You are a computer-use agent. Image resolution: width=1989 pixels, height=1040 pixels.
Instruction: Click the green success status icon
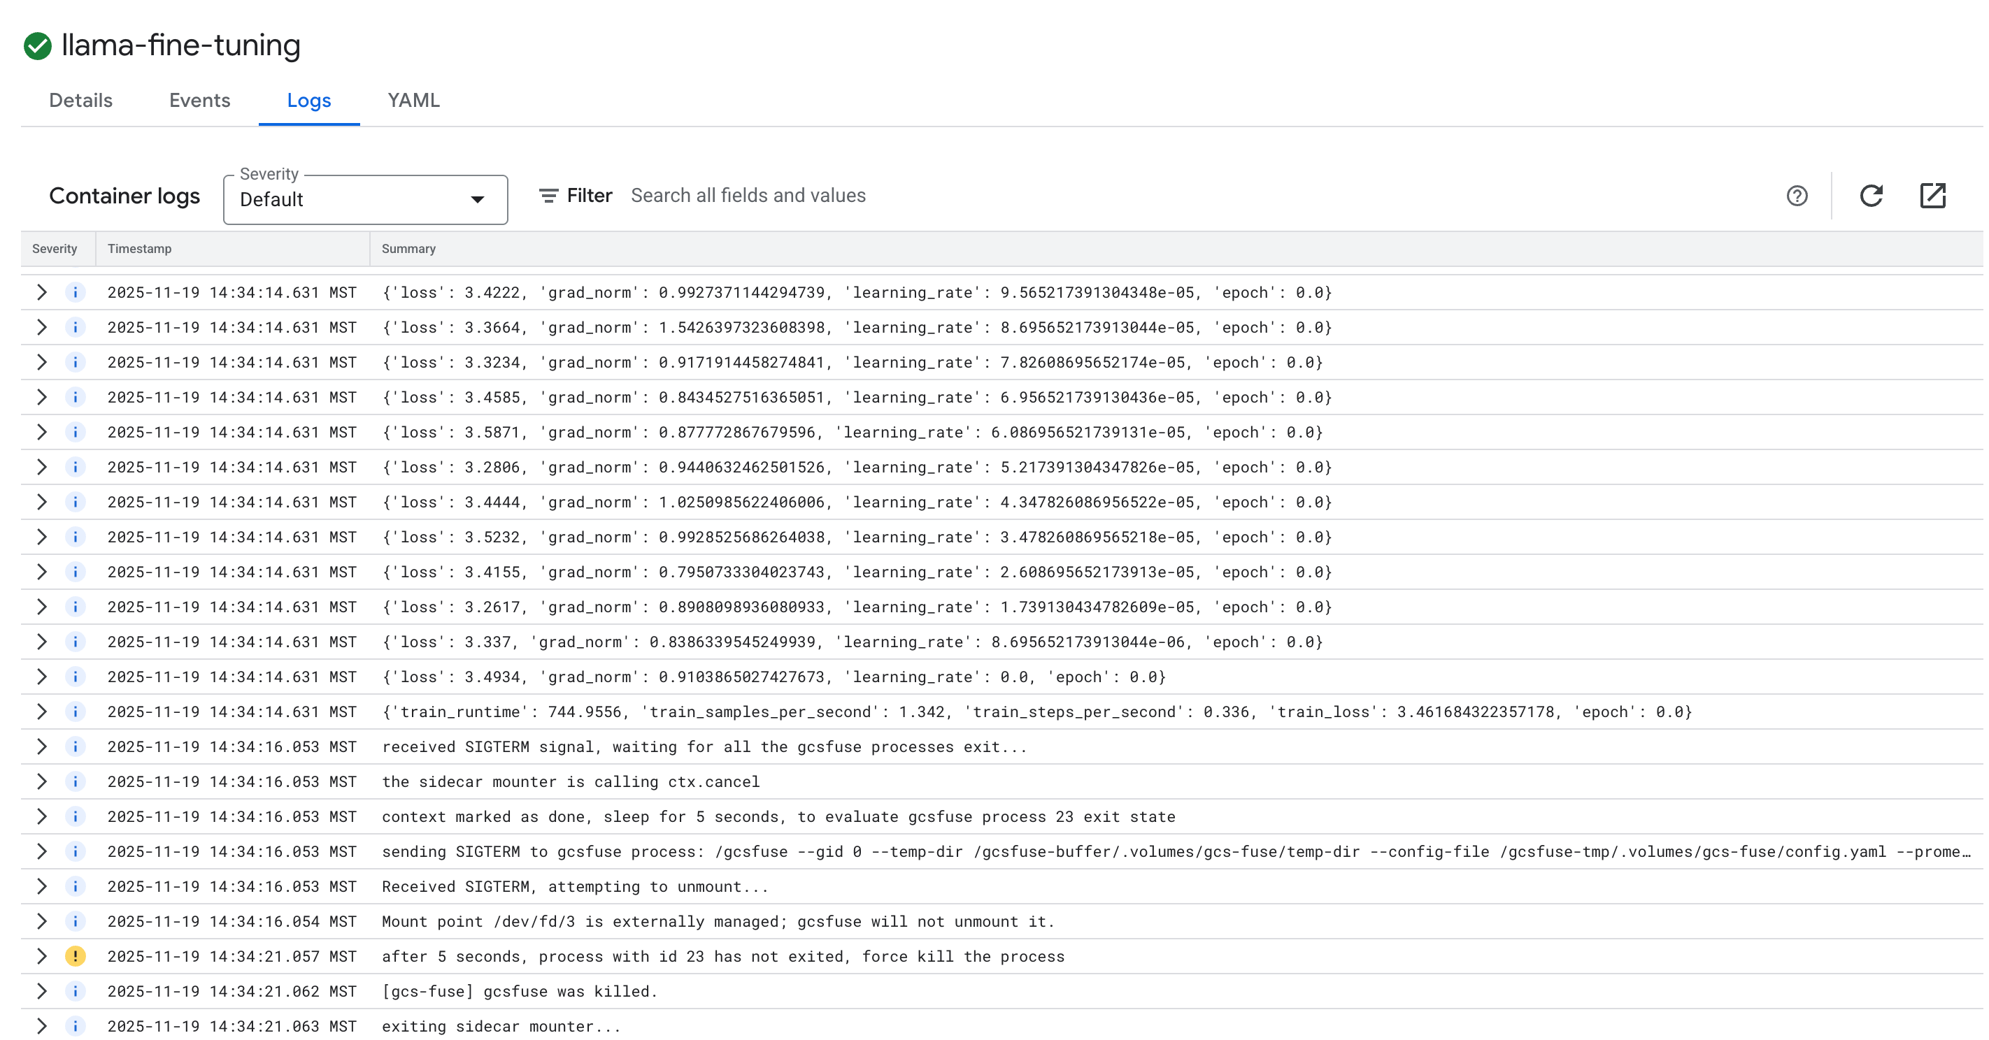pyautogui.click(x=36, y=45)
